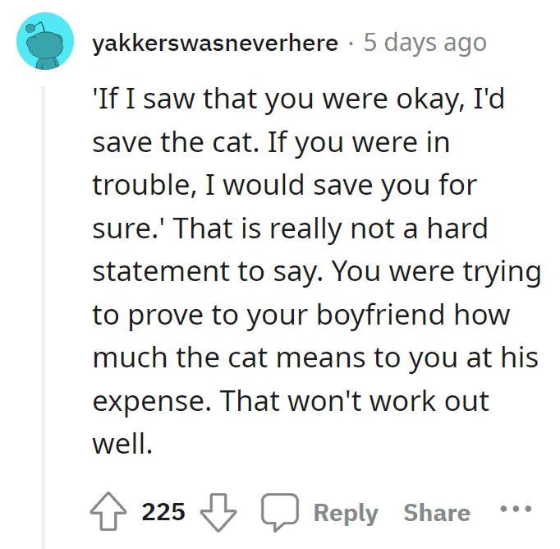Click the speech bubble reply icon

[280, 512]
